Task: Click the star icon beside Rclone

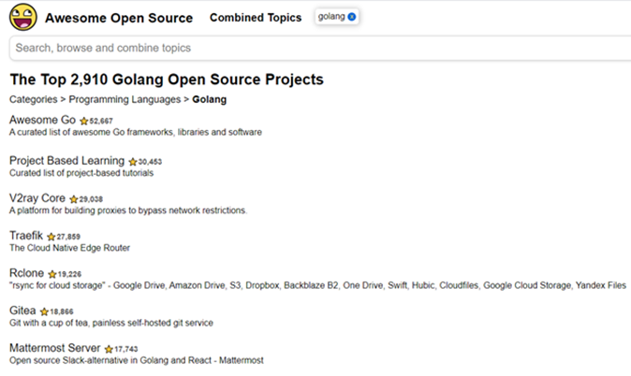Action: pos(52,274)
